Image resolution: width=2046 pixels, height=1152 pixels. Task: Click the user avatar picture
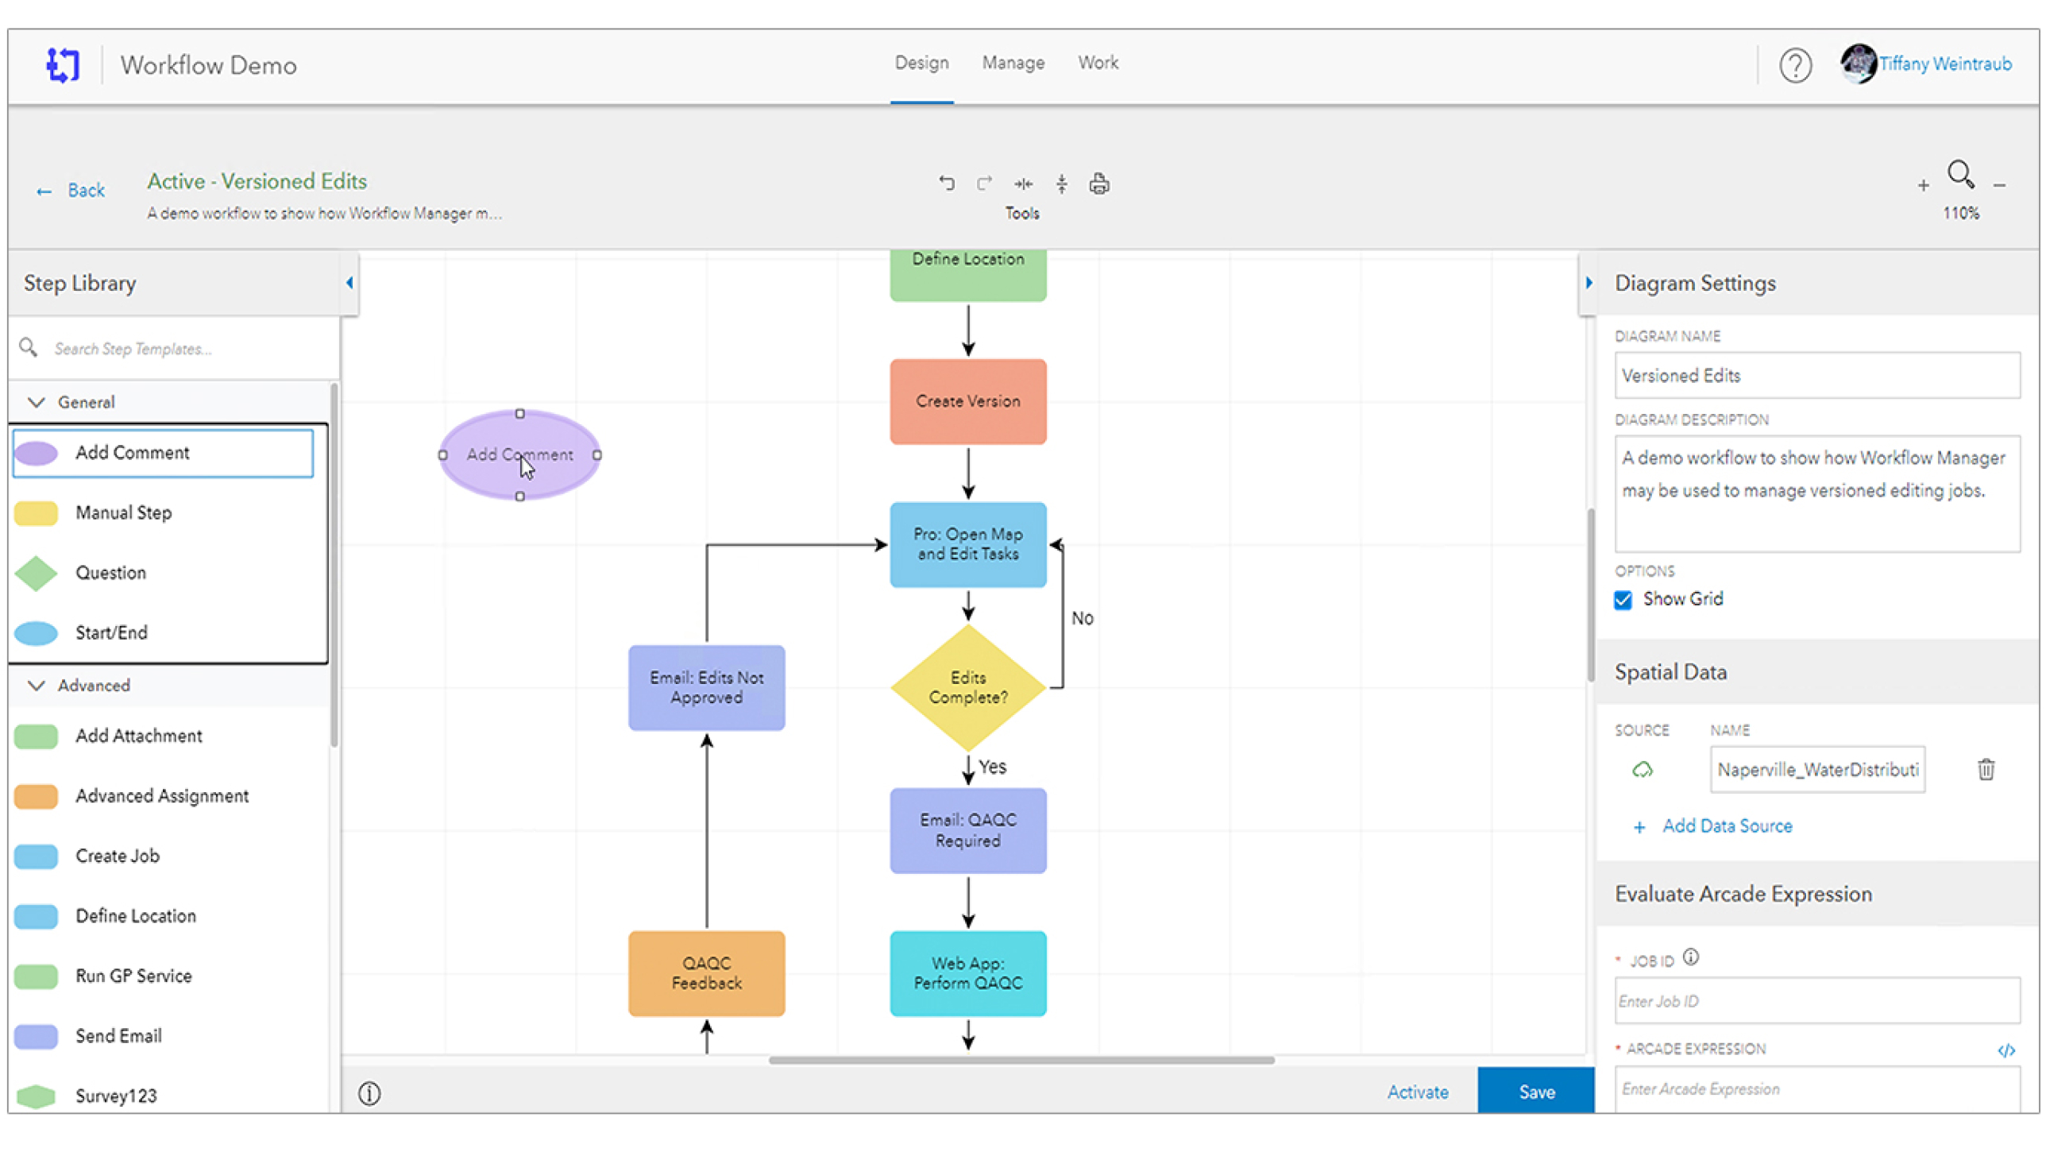(x=1859, y=64)
